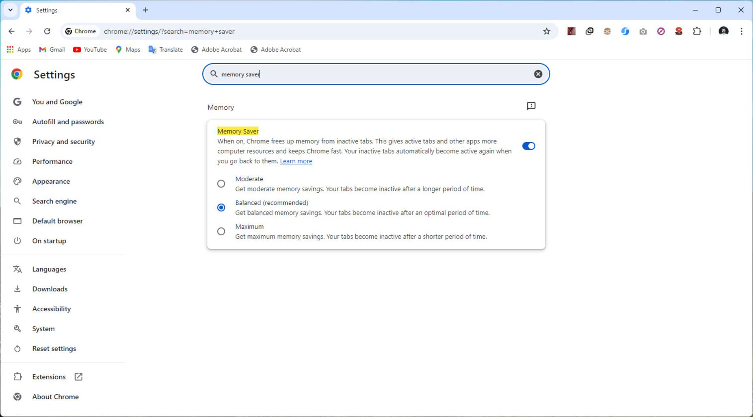Image resolution: width=753 pixels, height=417 pixels.
Task: Open the profile avatar icon
Action: [x=723, y=31]
